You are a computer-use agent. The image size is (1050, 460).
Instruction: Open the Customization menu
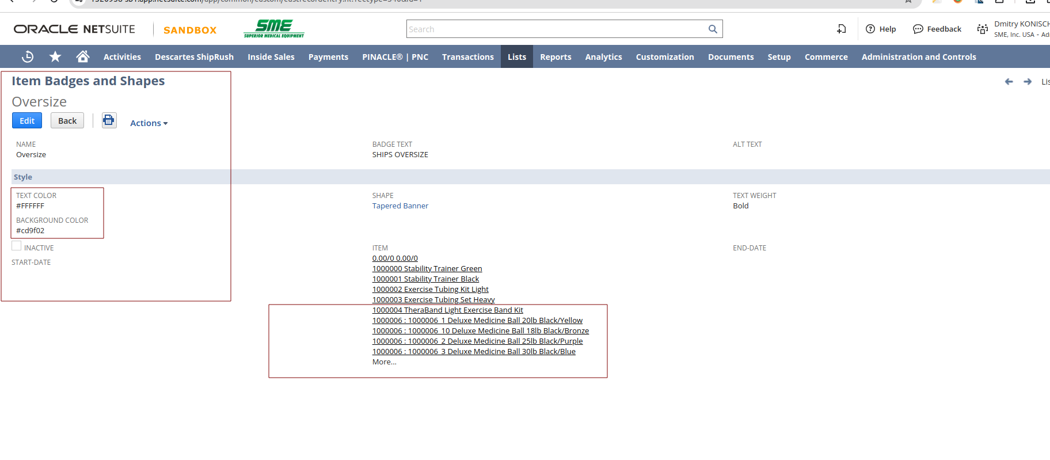[664, 57]
